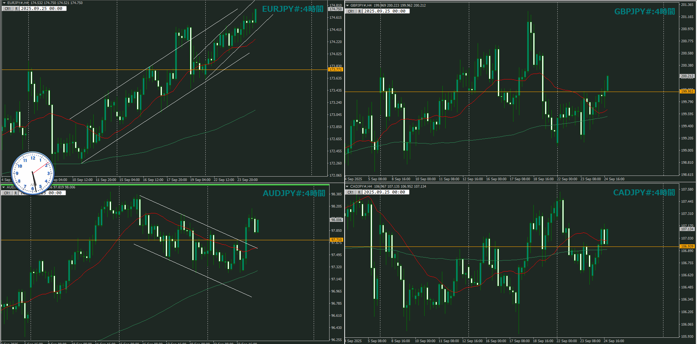
Task: Expand the CADJPY chart dropdown triangle
Action: point(347,187)
